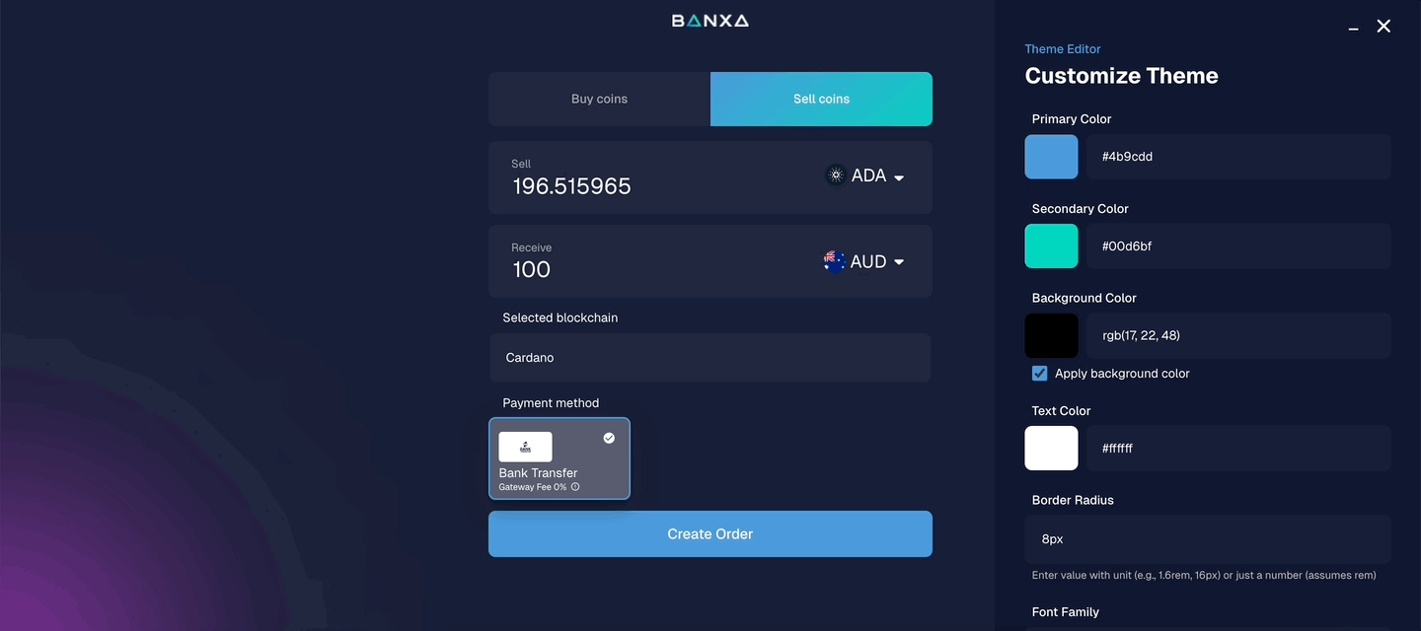Click the close X icon in Theme Editor
This screenshot has height=631, width=1421.
coord(1383,27)
